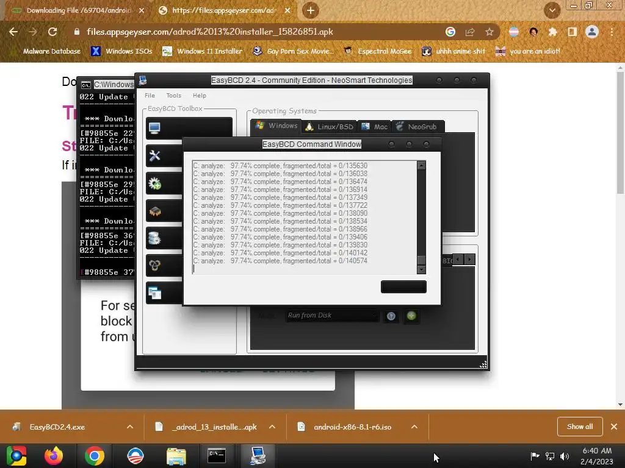This screenshot has width=625, height=468.
Task: Open the EasyBCD Help menu
Action: click(200, 96)
